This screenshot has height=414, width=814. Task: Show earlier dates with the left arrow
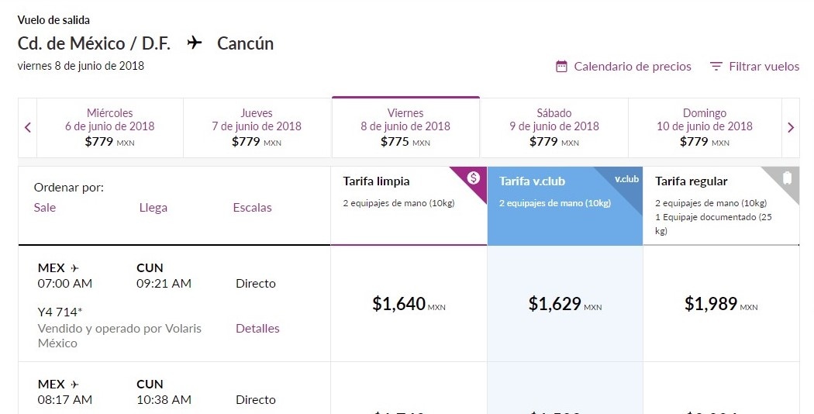pos(28,128)
